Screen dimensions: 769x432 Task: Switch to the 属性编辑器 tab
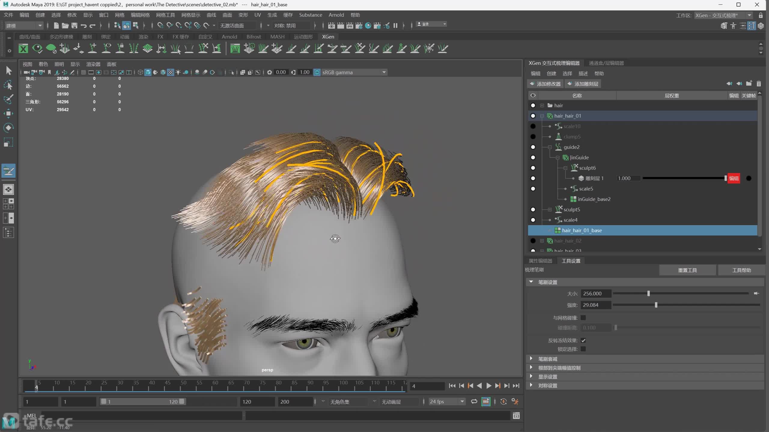click(x=540, y=261)
